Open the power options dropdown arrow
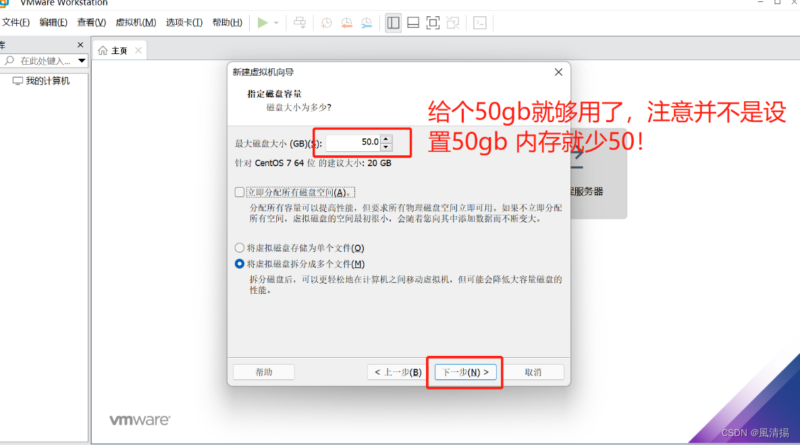 click(x=276, y=23)
